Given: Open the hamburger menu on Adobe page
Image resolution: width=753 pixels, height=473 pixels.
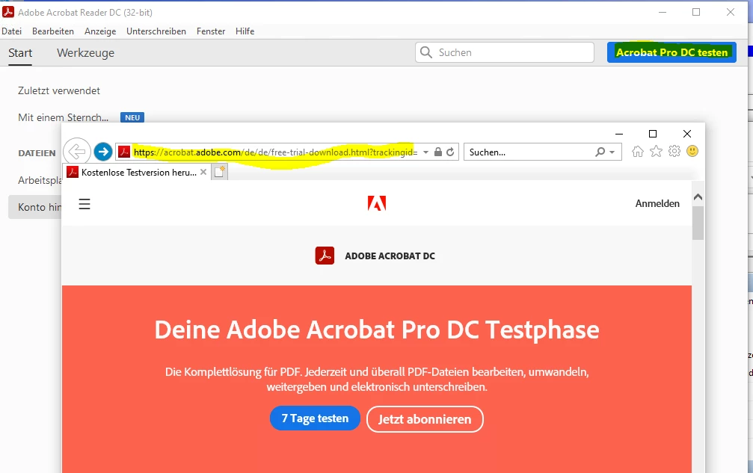Looking at the screenshot, I should click(x=84, y=204).
